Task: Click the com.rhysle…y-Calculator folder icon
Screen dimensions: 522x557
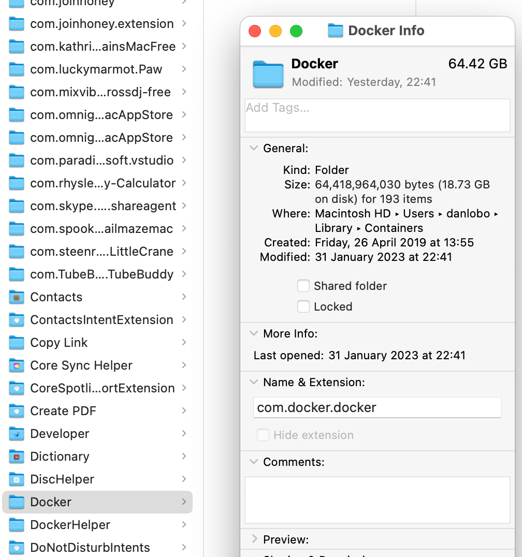Action: 17,183
